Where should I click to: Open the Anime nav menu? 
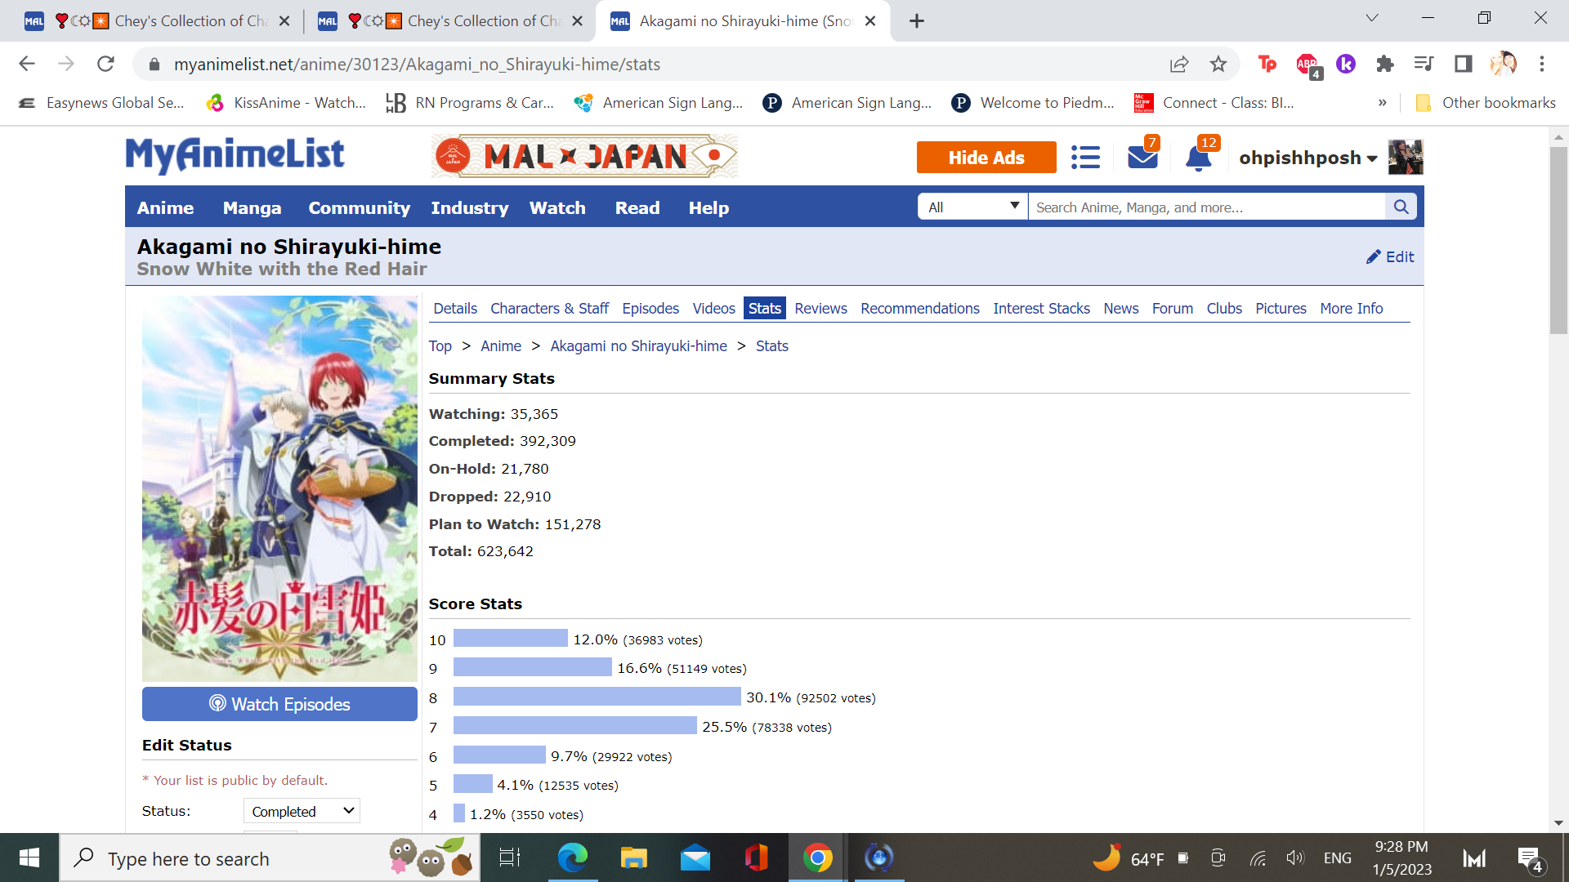coord(165,207)
